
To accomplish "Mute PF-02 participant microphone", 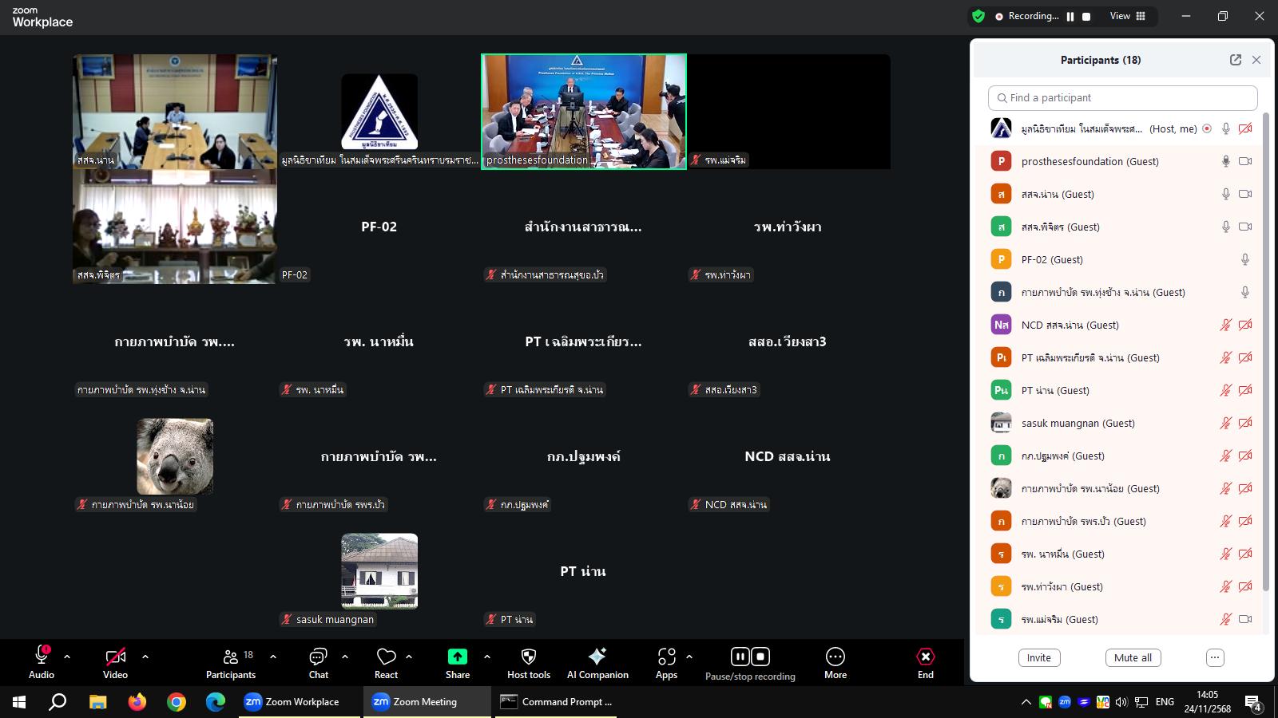I will (1245, 259).
